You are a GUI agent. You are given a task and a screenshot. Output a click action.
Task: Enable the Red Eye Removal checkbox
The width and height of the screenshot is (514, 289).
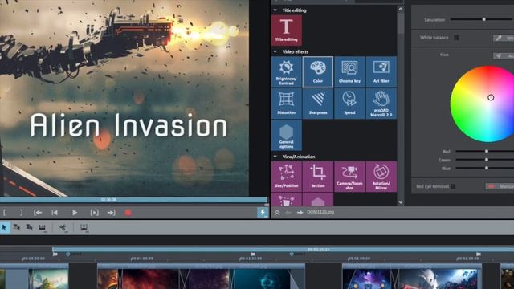pyautogui.click(x=453, y=186)
